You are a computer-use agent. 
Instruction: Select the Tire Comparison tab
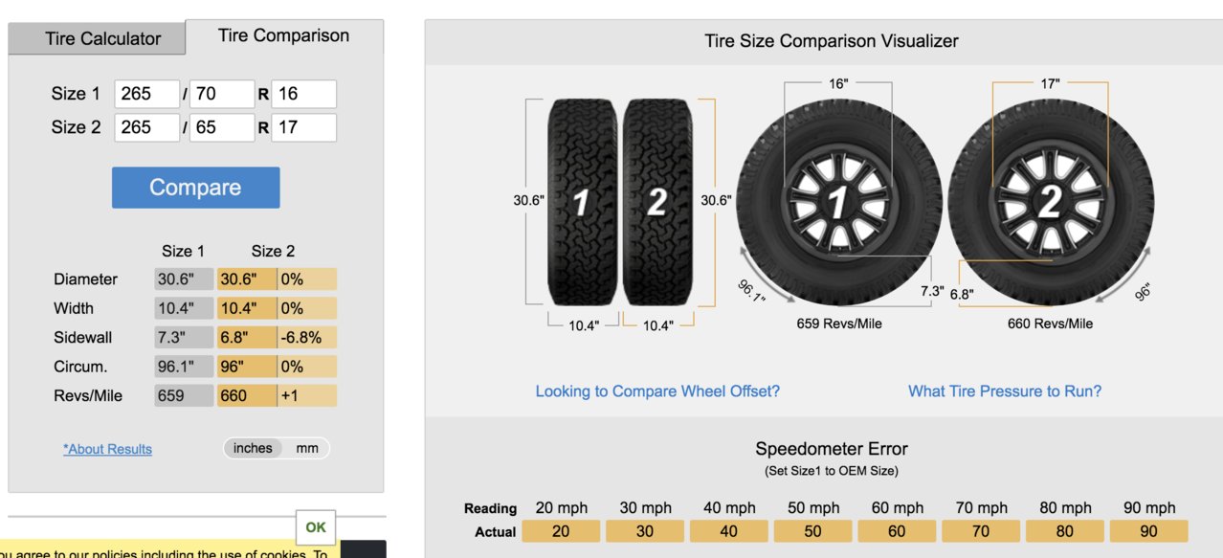(283, 35)
